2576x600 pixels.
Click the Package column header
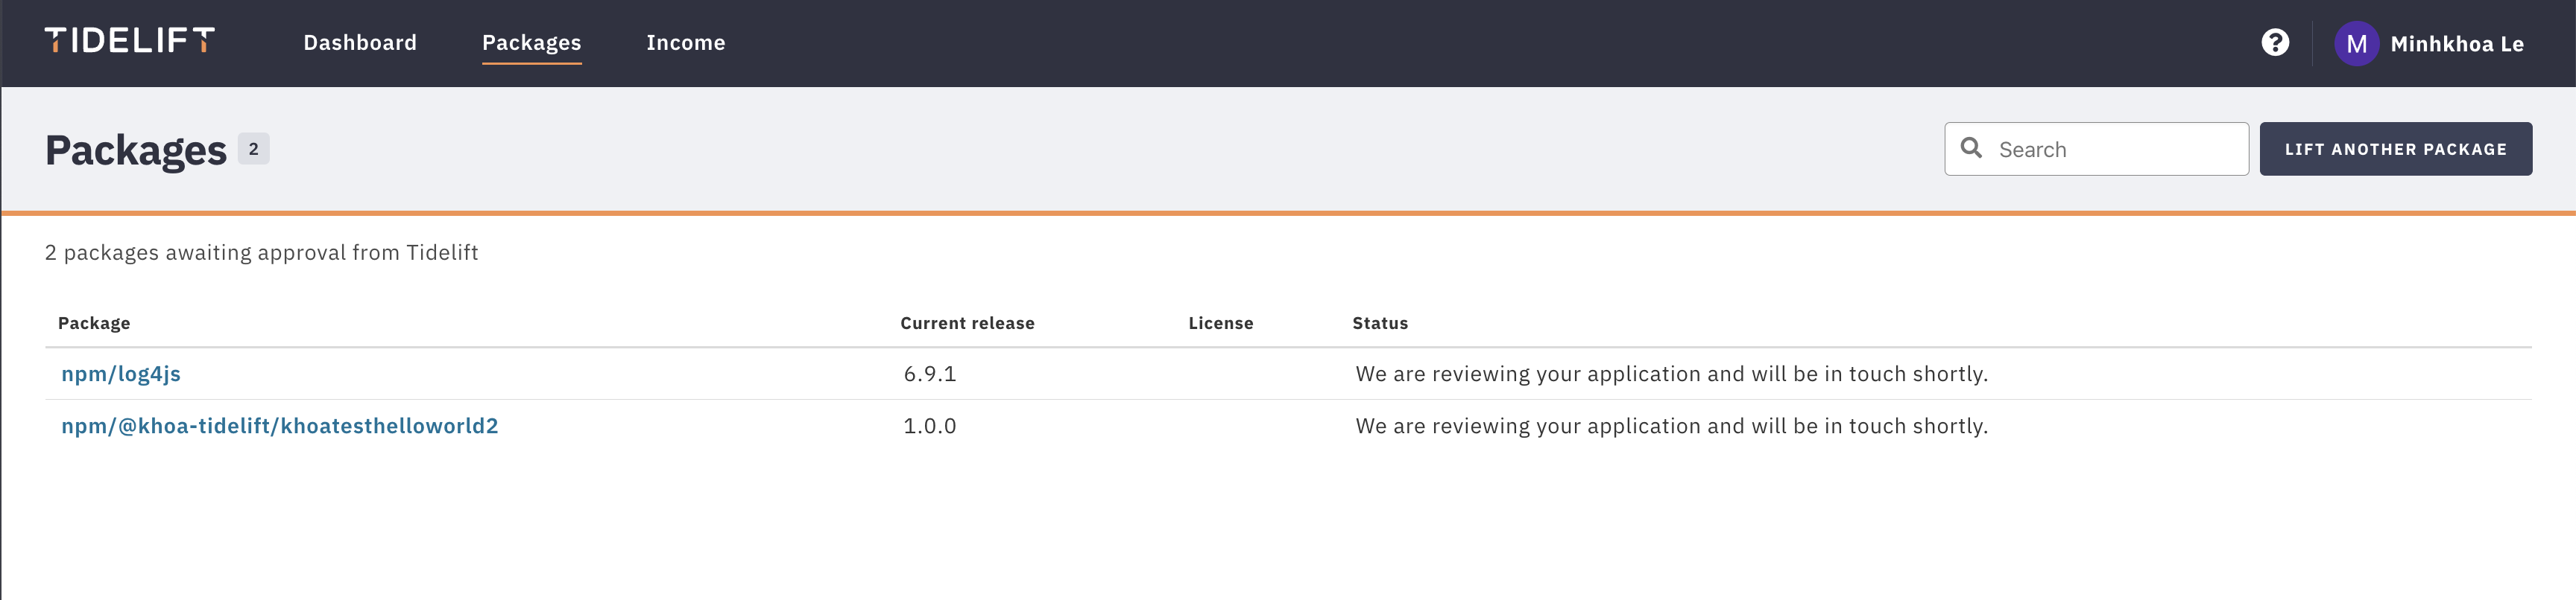[94, 324]
